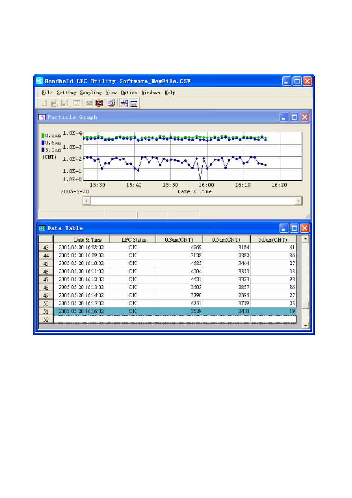The height and width of the screenshot is (498, 352).
Task: Click the Data Table scroll down arrow
Action: [x=306, y=325]
